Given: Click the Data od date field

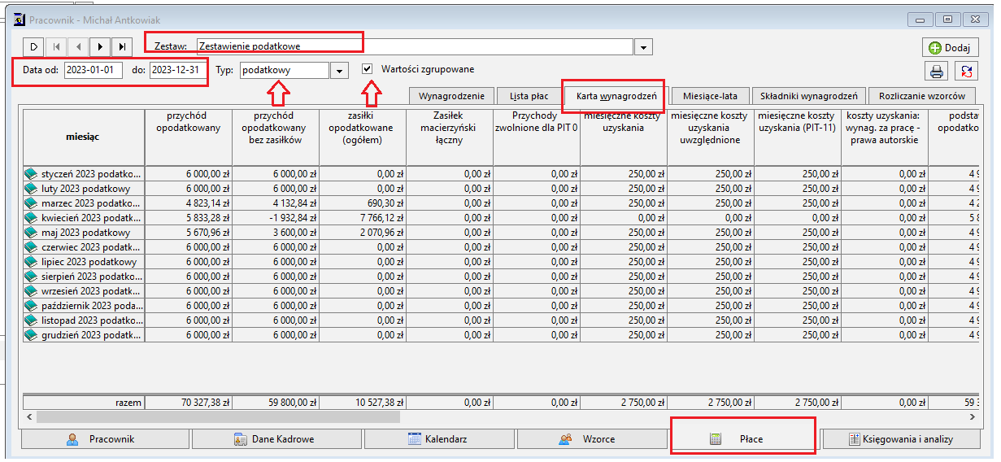Looking at the screenshot, I should (93, 70).
